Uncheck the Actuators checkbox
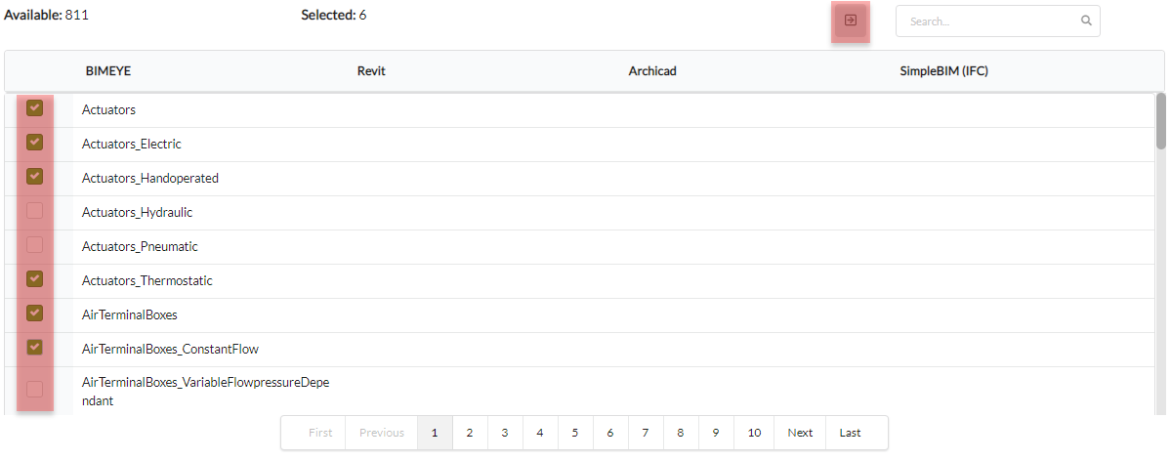 click(34, 108)
